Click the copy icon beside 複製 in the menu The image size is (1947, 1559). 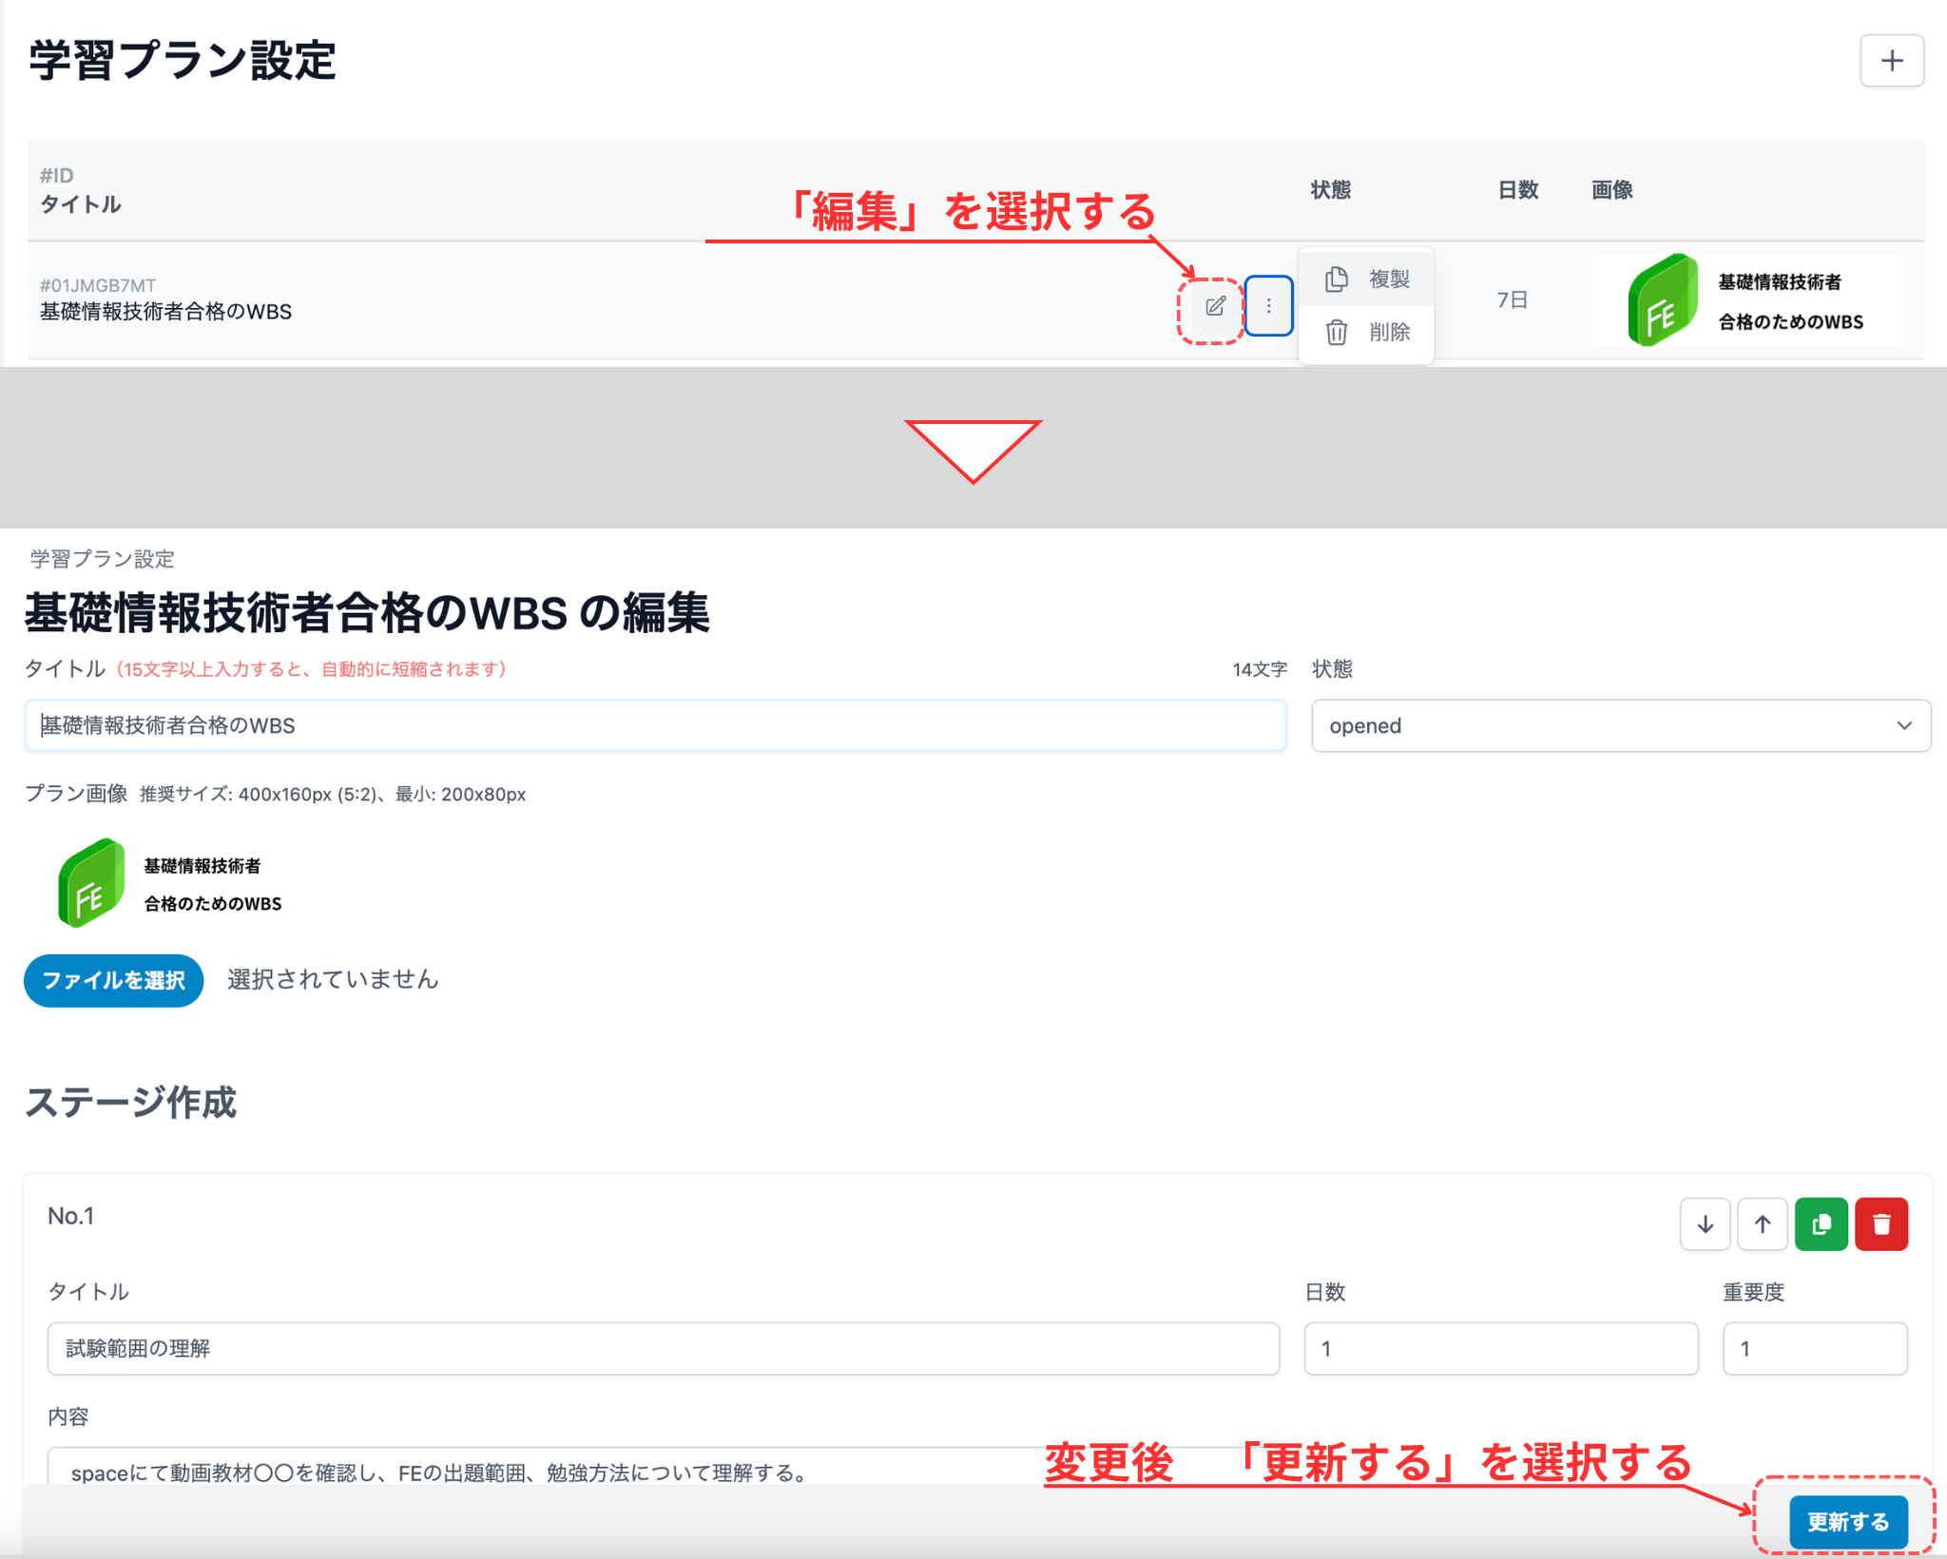click(x=1338, y=279)
